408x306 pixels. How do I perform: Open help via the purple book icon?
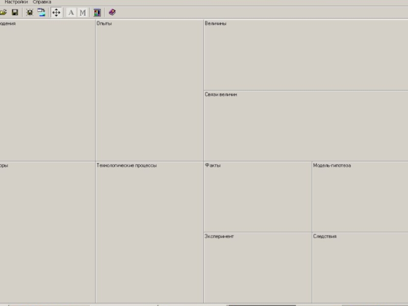[x=112, y=12]
